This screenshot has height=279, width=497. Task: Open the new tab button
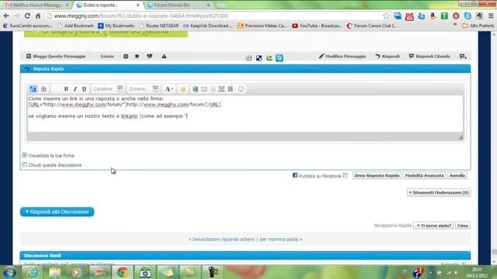pos(221,5)
